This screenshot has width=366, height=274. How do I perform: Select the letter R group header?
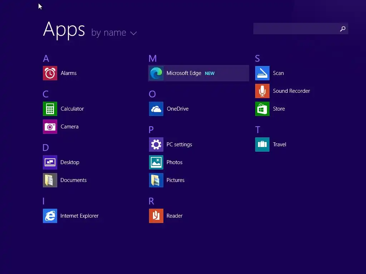coord(151,201)
